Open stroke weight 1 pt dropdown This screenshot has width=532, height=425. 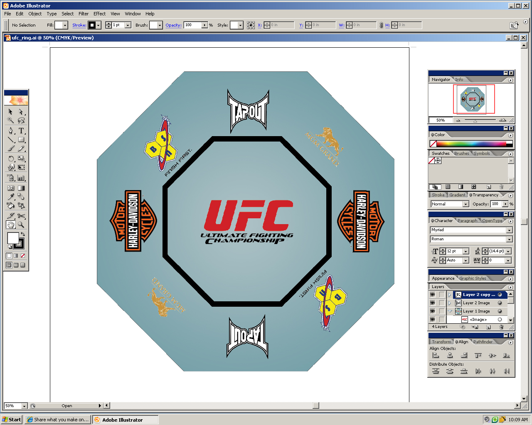pos(128,25)
